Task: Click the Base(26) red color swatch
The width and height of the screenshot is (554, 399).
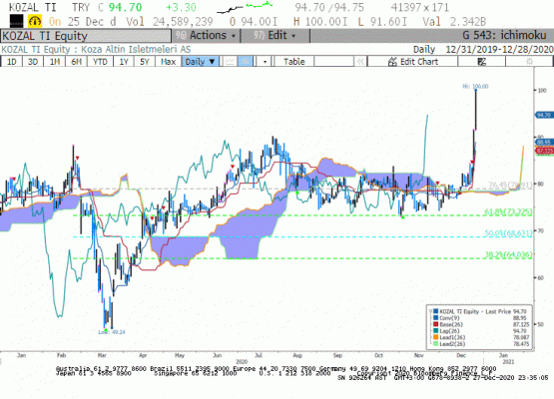Action: (436, 324)
